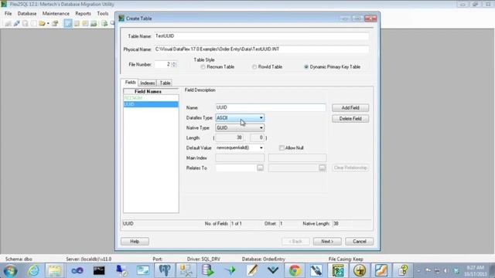
Task: Click the yellow question-mark help taskbar icon
Action: coord(403,270)
